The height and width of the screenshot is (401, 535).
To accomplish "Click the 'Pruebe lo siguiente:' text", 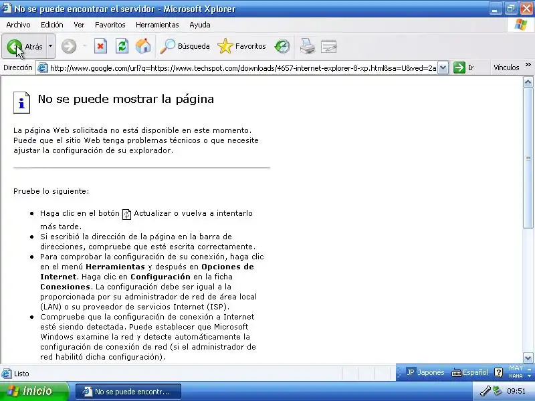I will (51, 191).
